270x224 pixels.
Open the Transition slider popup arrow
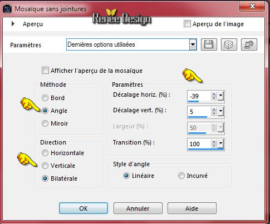(220, 143)
